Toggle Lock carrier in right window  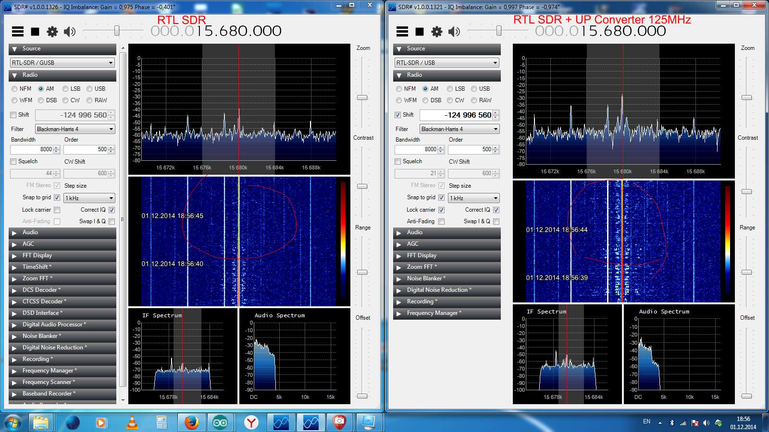[441, 210]
